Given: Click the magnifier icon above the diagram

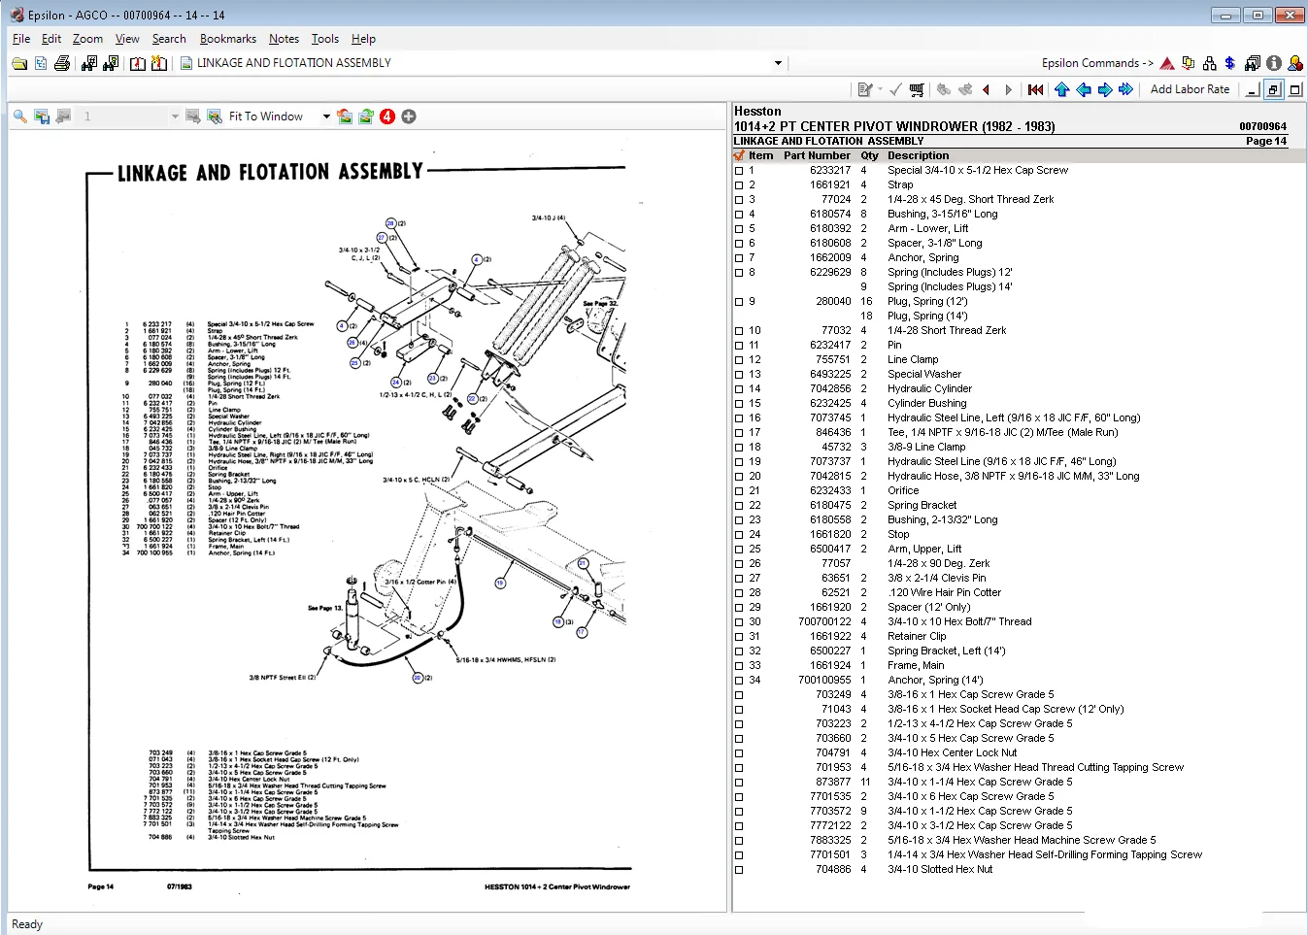Looking at the screenshot, I should coord(19,117).
